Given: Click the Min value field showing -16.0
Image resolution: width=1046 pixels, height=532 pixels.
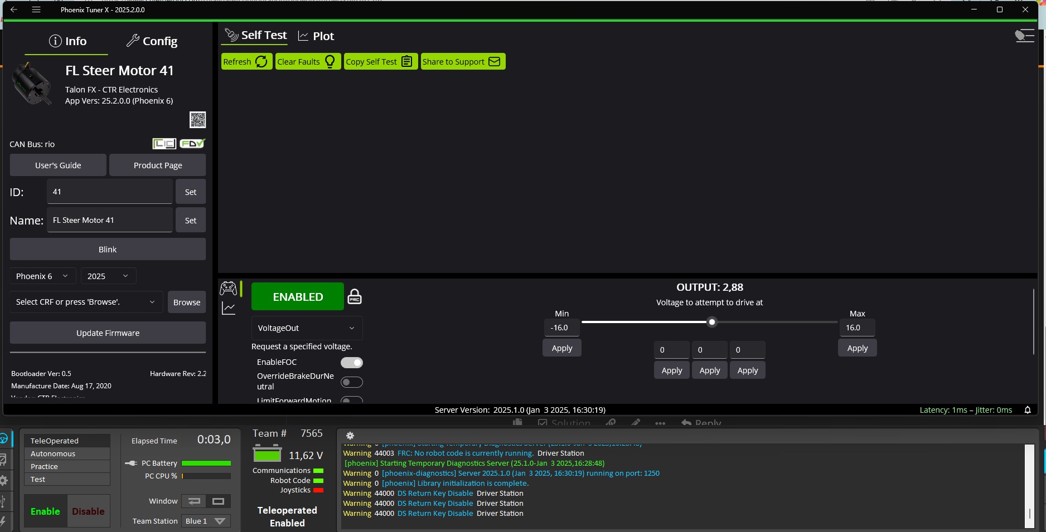Looking at the screenshot, I should click(x=561, y=328).
